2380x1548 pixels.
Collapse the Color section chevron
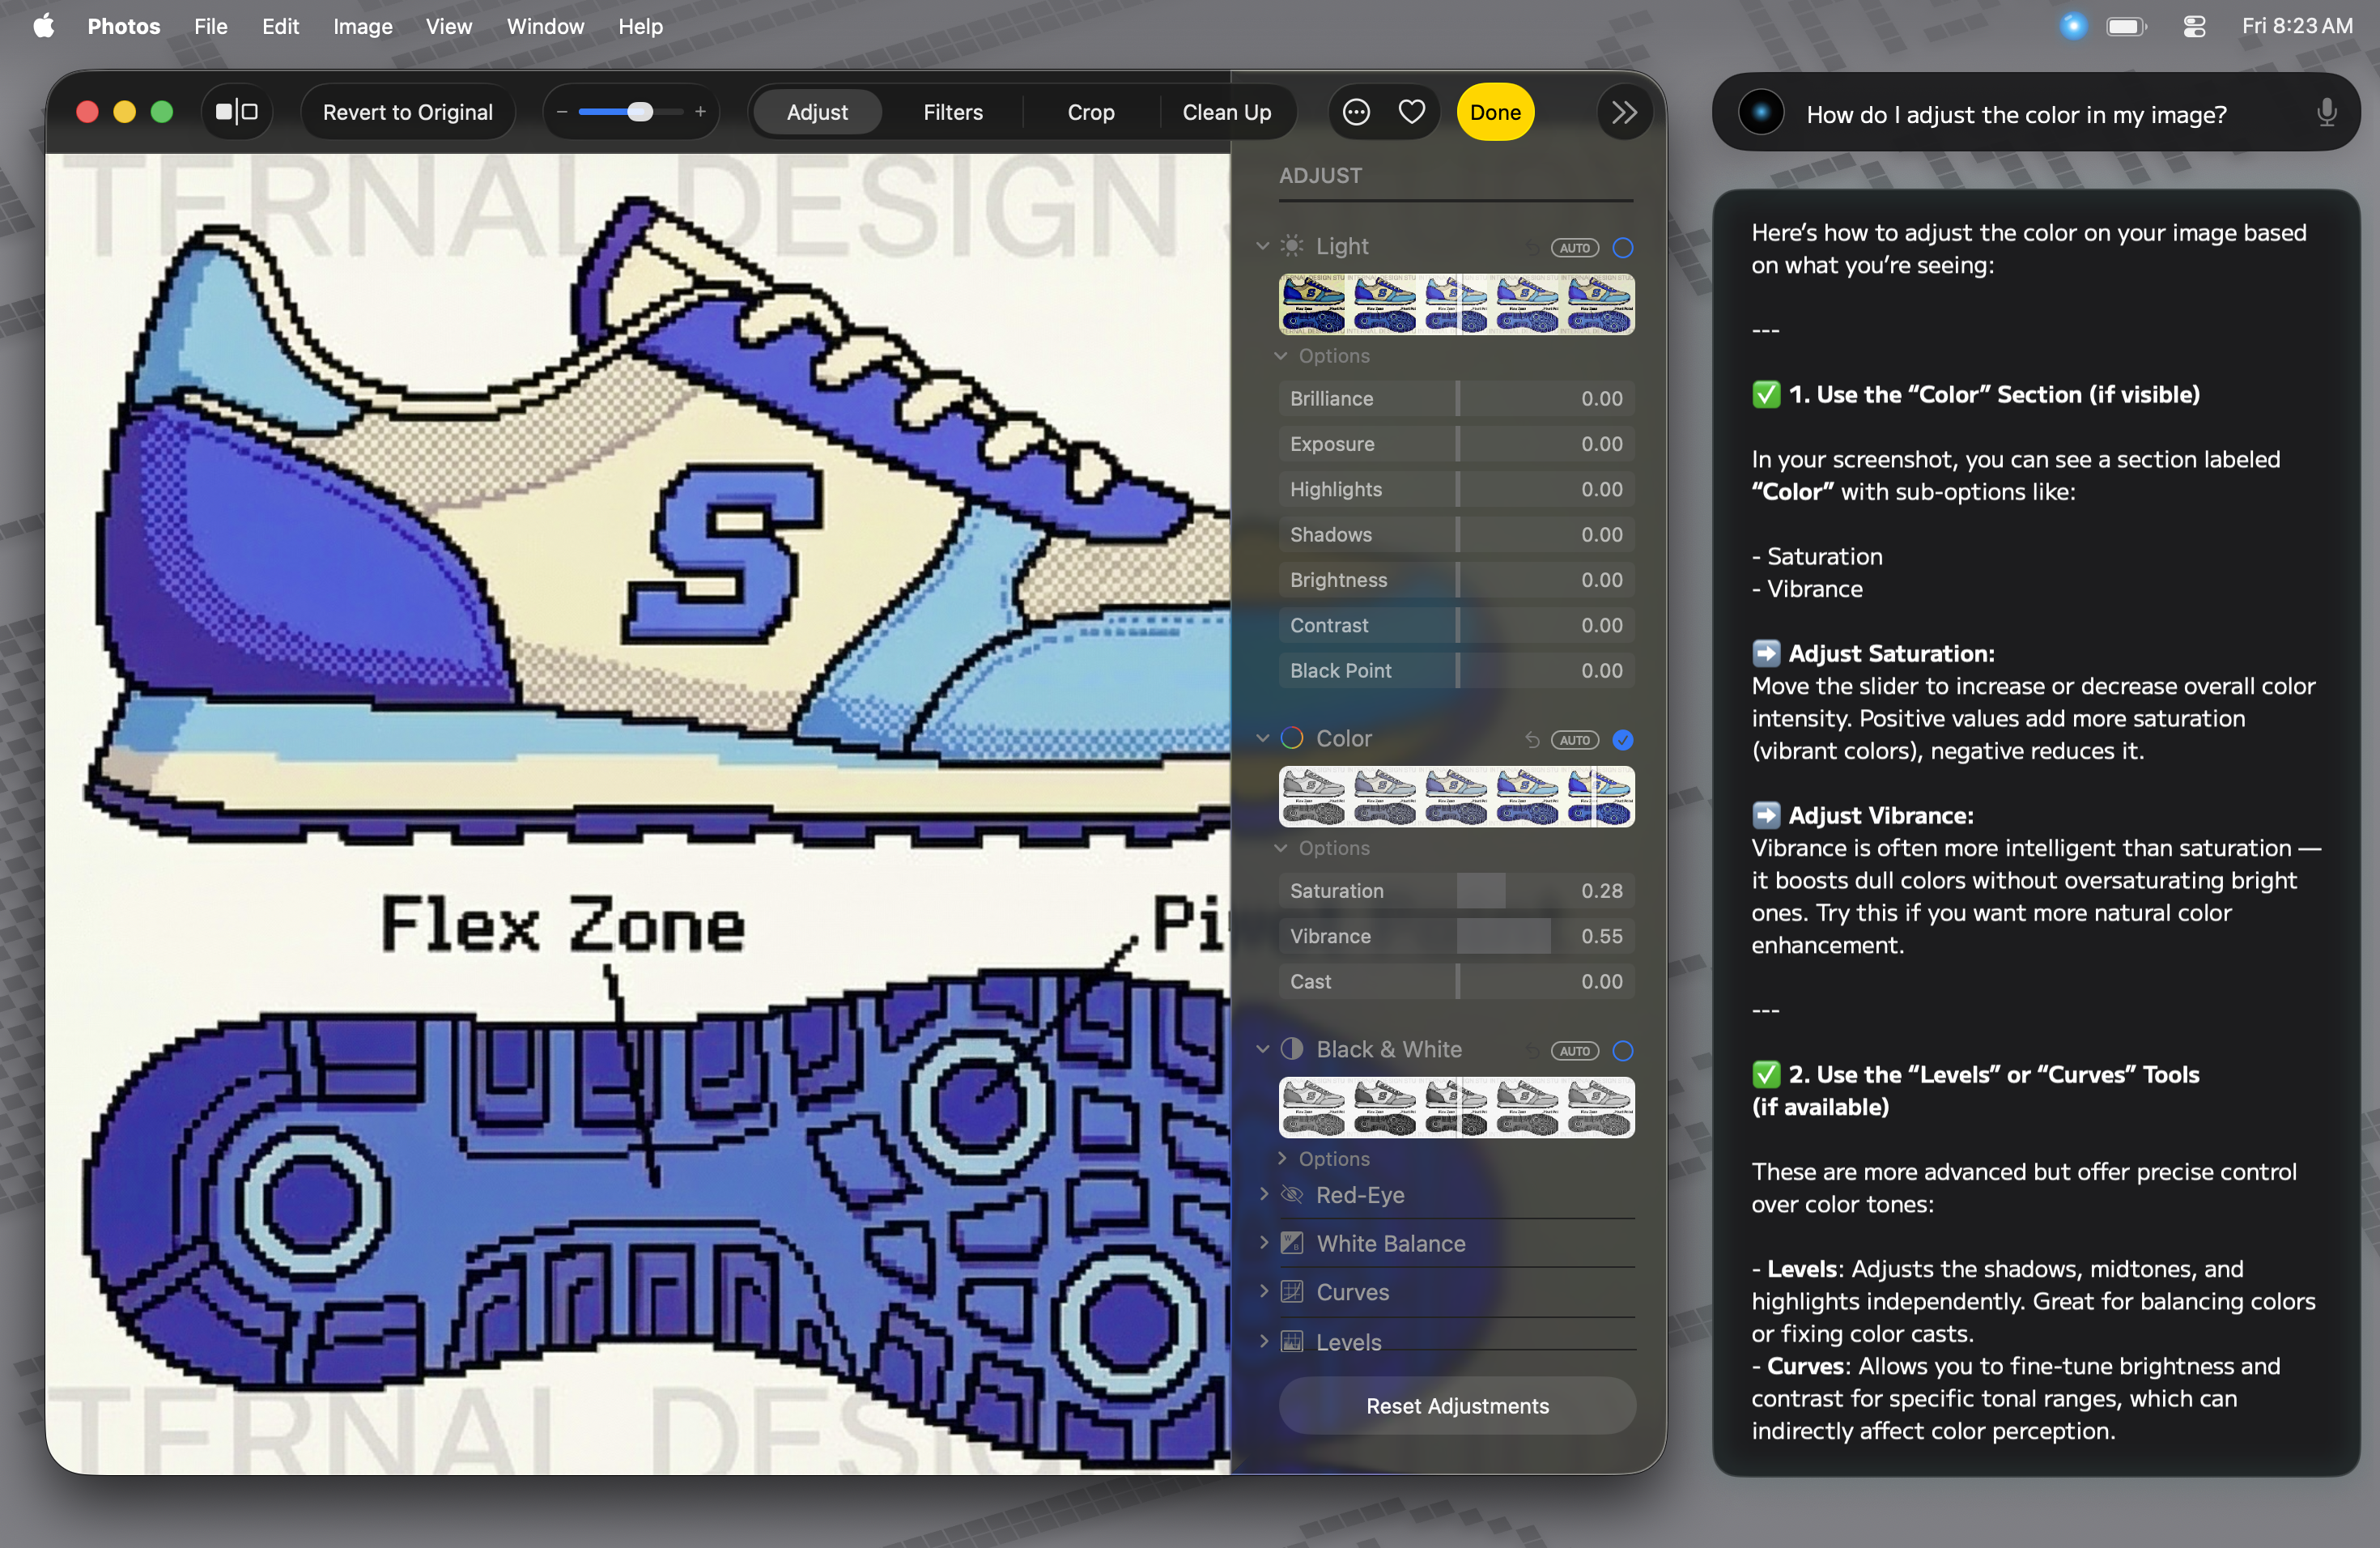click(x=1263, y=738)
